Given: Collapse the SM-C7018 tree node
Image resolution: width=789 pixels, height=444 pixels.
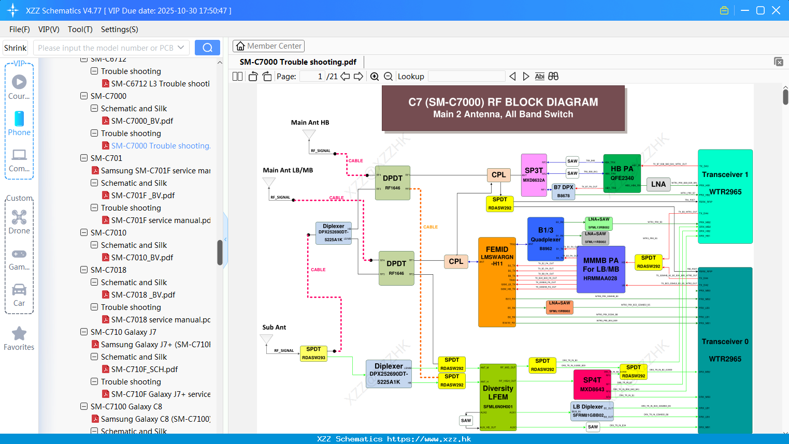Looking at the screenshot, I should [x=84, y=270].
